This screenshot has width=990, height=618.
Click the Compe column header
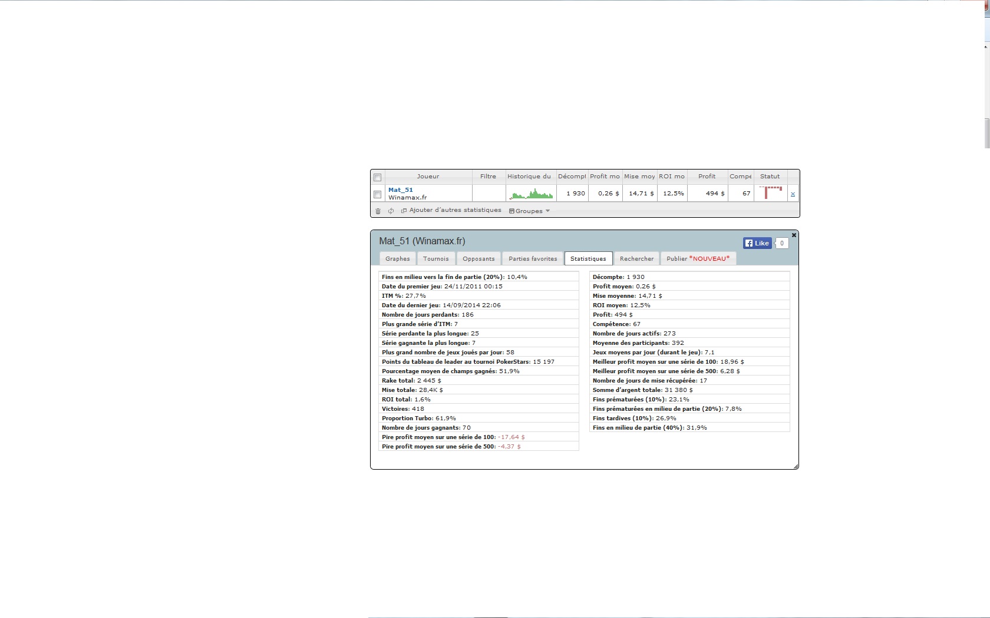[x=741, y=176]
